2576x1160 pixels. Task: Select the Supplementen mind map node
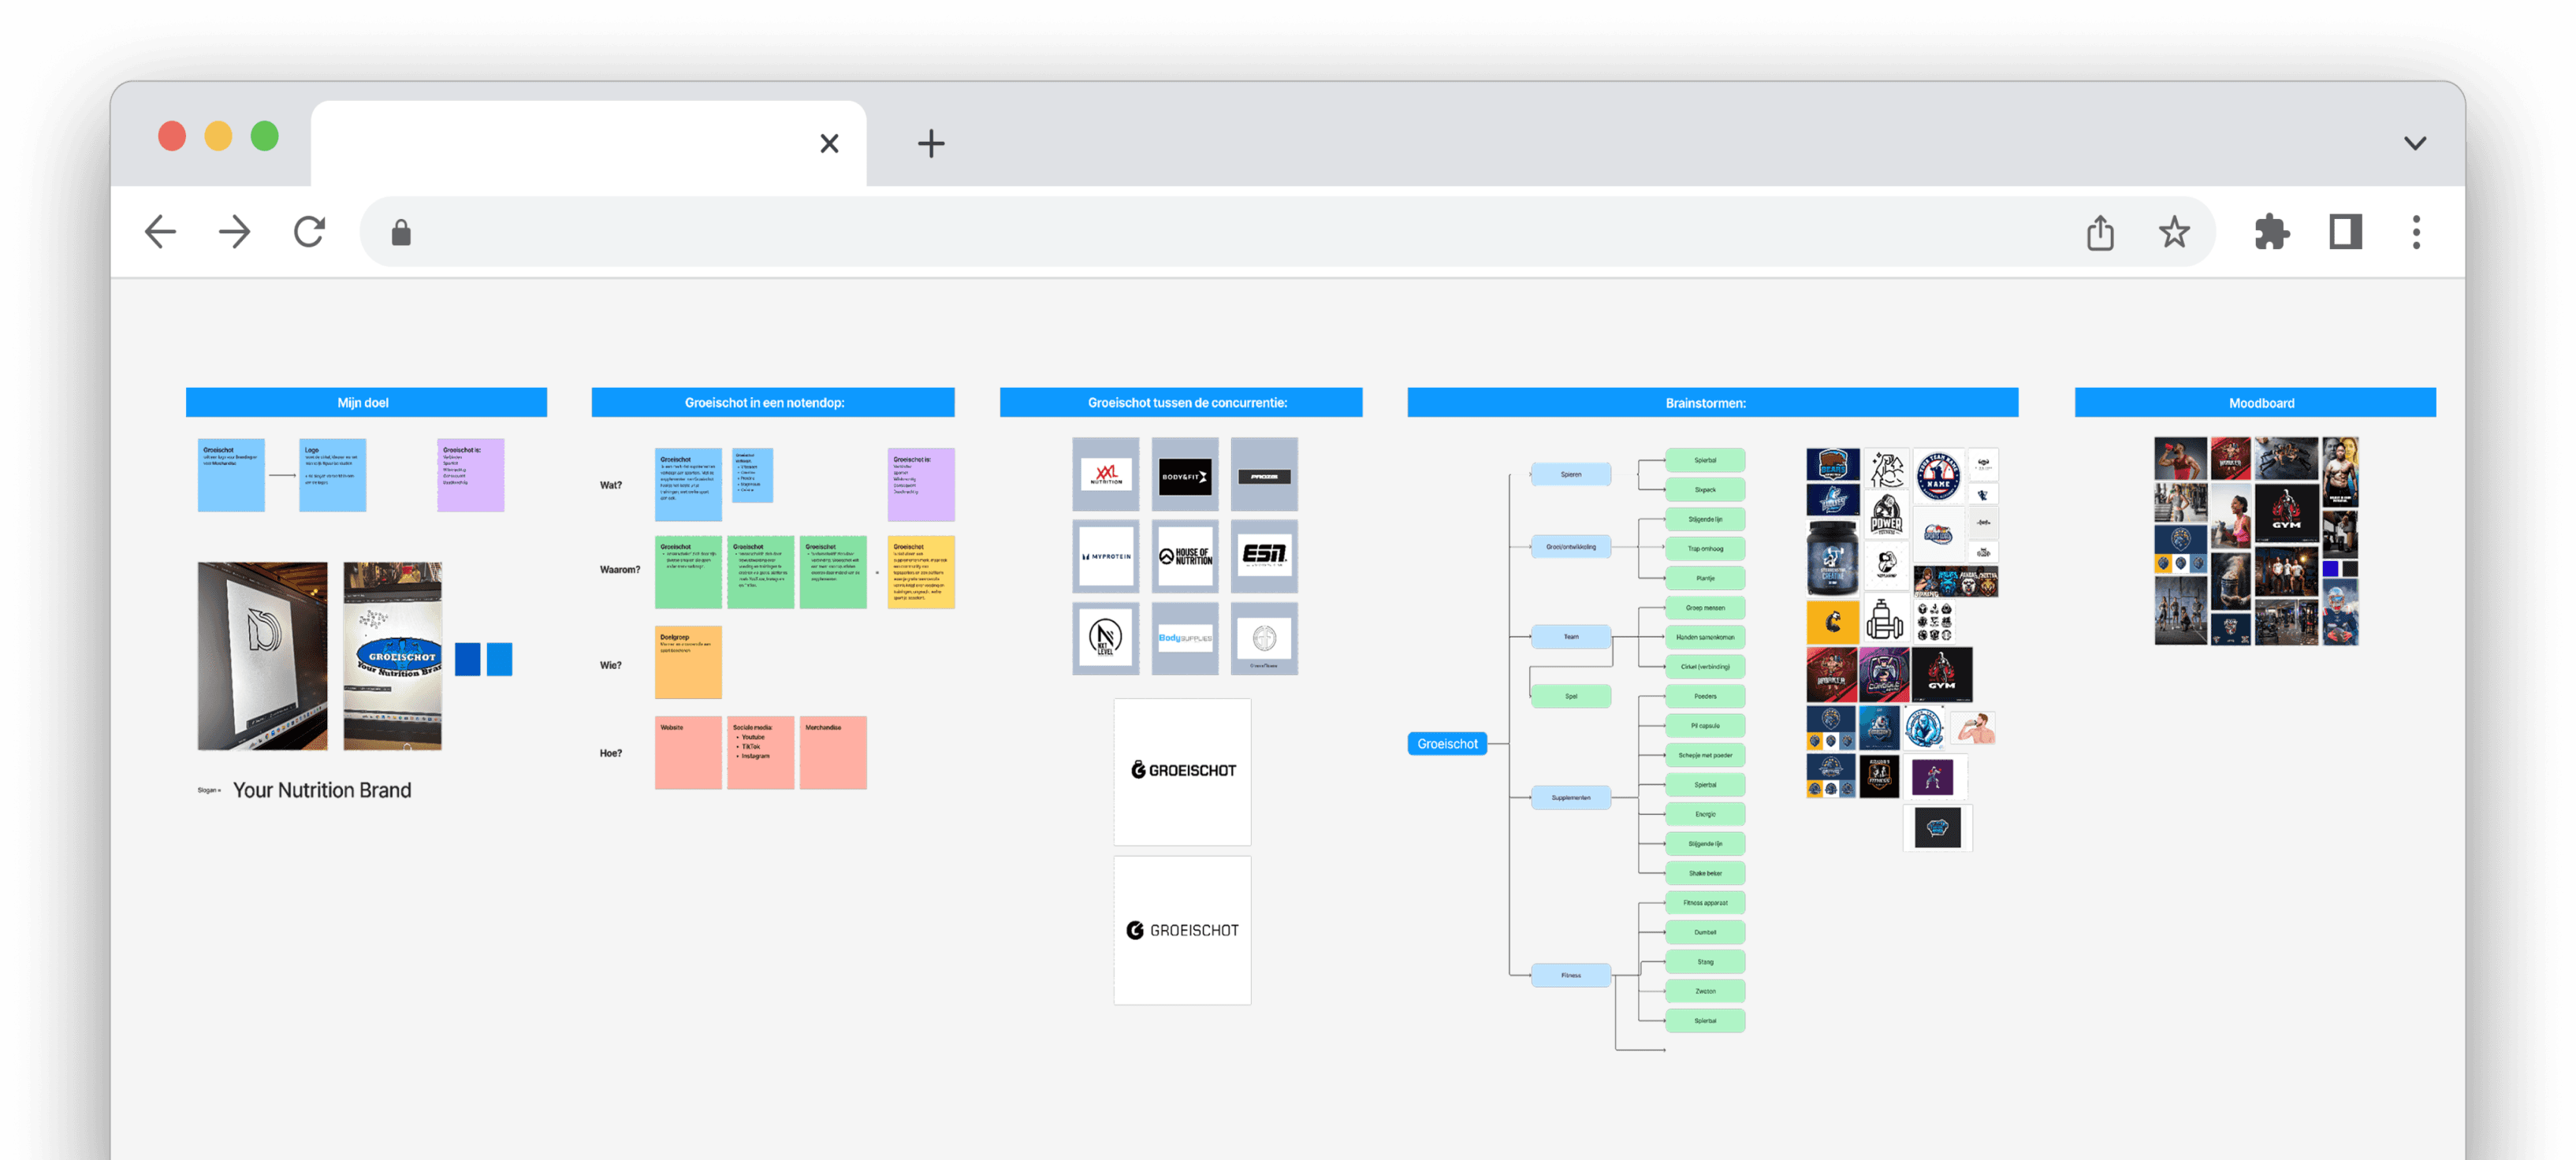click(1570, 798)
